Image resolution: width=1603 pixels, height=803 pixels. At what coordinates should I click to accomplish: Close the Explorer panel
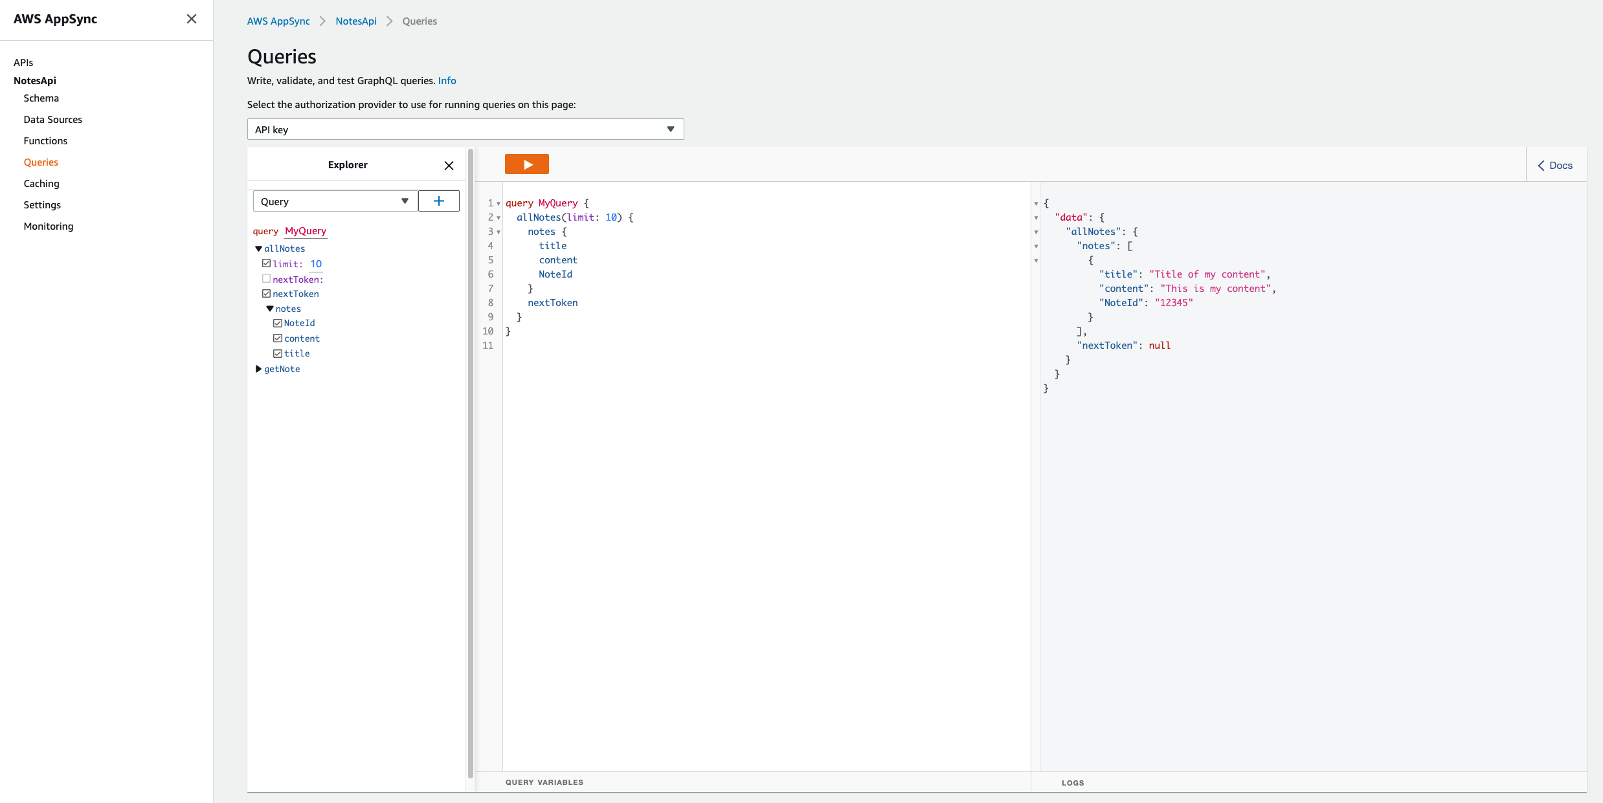pyautogui.click(x=449, y=166)
